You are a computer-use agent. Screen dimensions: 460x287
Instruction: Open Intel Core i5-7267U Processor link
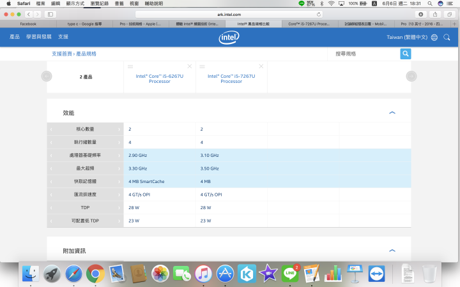click(x=231, y=78)
